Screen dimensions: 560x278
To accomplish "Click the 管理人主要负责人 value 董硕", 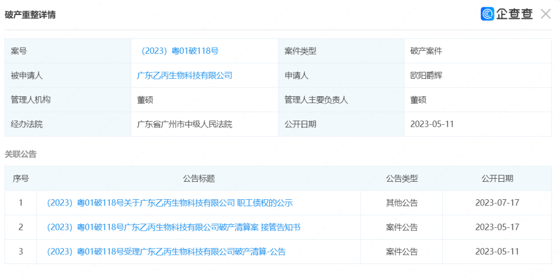I will [x=418, y=100].
